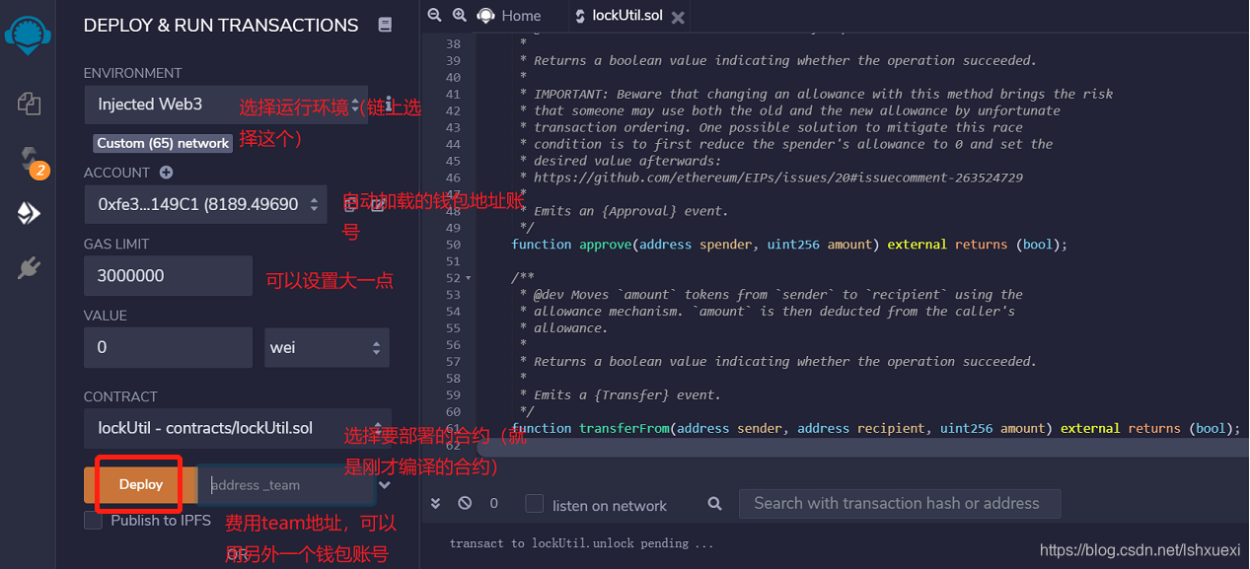Open the account address dropdown
This screenshot has height=569, width=1250.
pyautogui.click(x=205, y=204)
